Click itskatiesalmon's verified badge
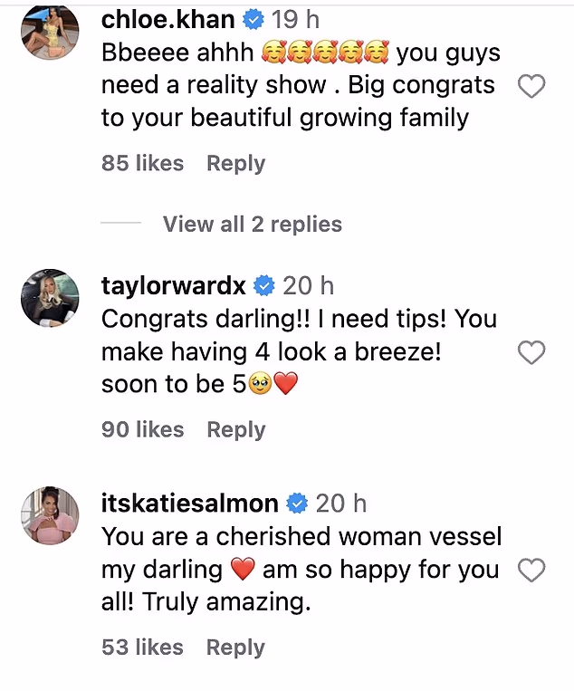Image resolution: width=574 pixels, height=691 pixels. (x=295, y=503)
